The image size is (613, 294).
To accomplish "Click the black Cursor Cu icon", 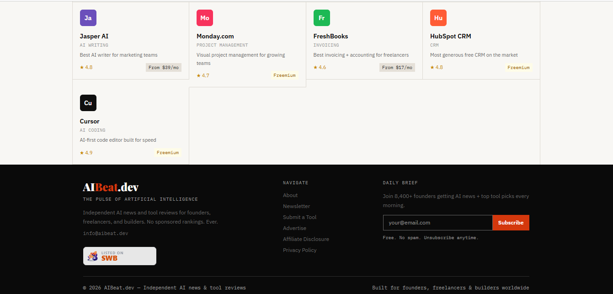I will 88,103.
